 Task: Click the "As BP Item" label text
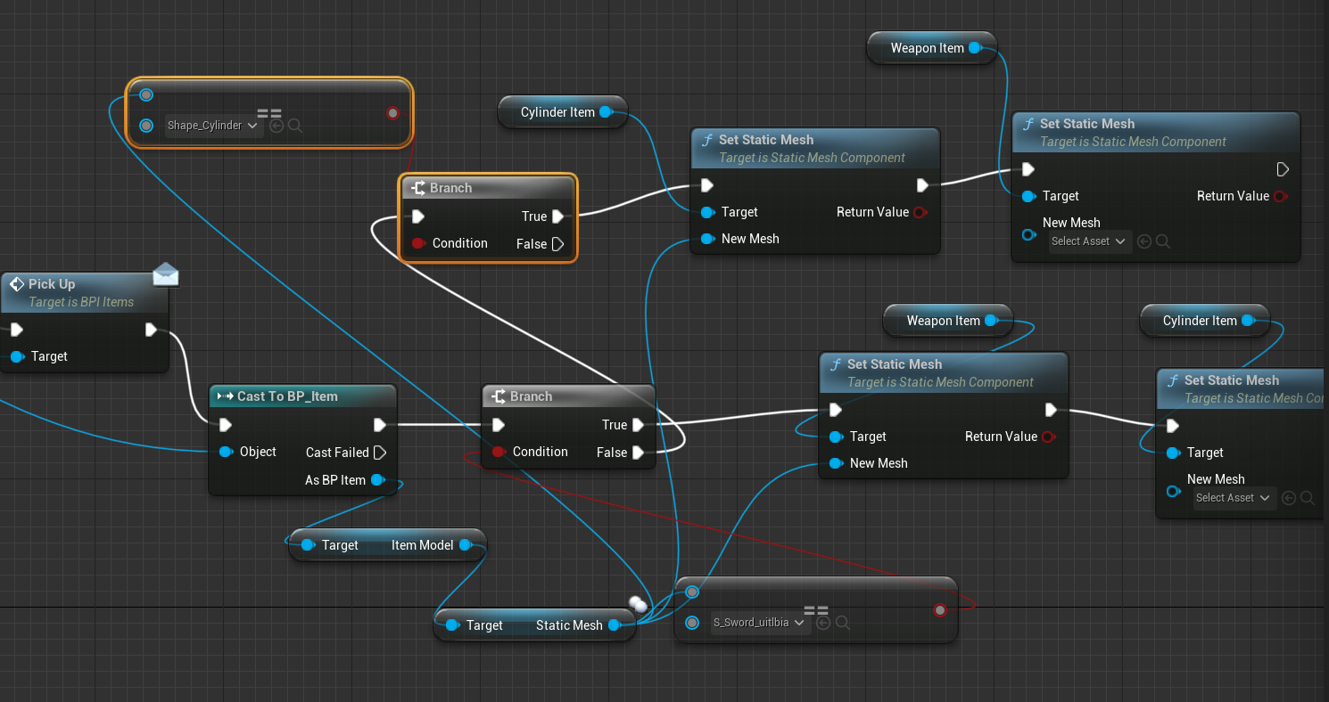tap(335, 480)
